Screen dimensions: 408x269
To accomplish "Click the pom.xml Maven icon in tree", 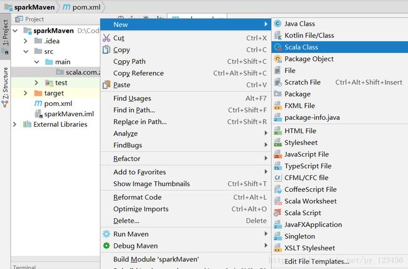I will coord(38,103).
